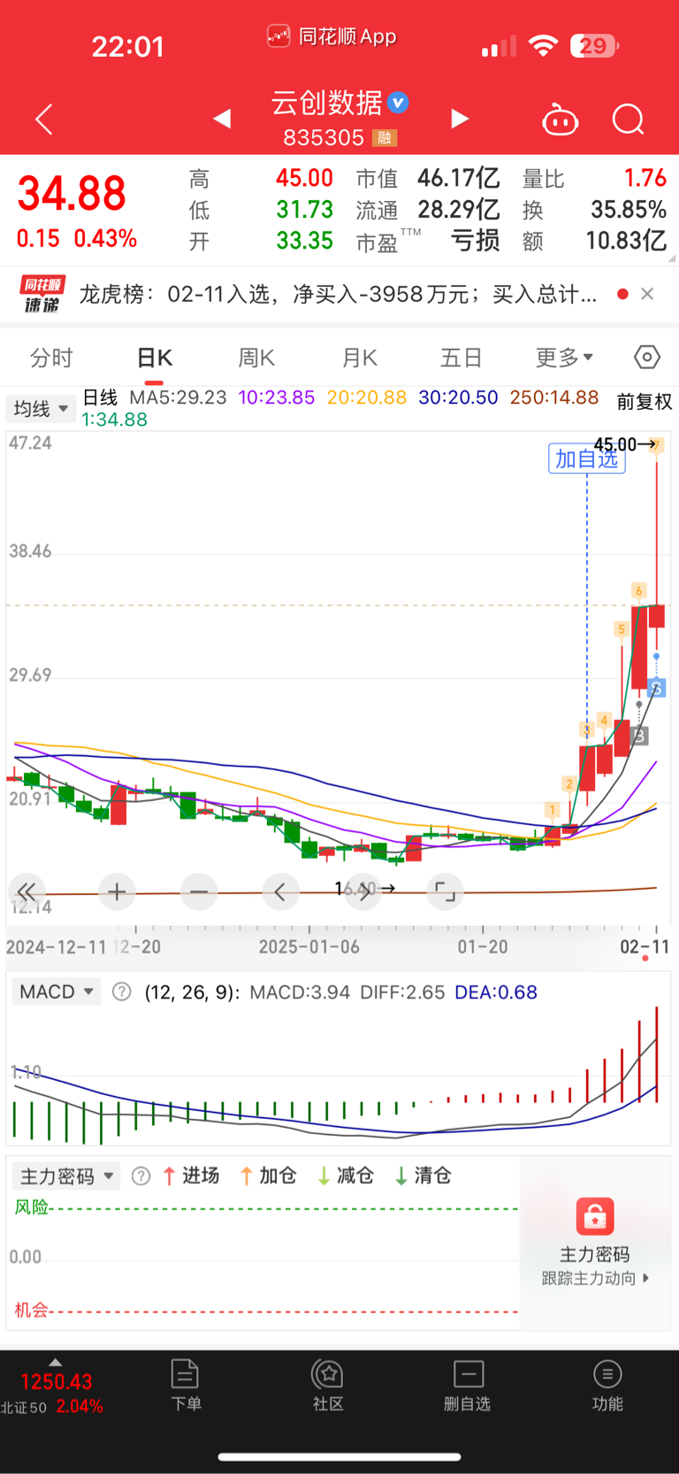Open the search magnifier icon
Image resolution: width=679 pixels, height=1474 pixels.
pos(629,120)
